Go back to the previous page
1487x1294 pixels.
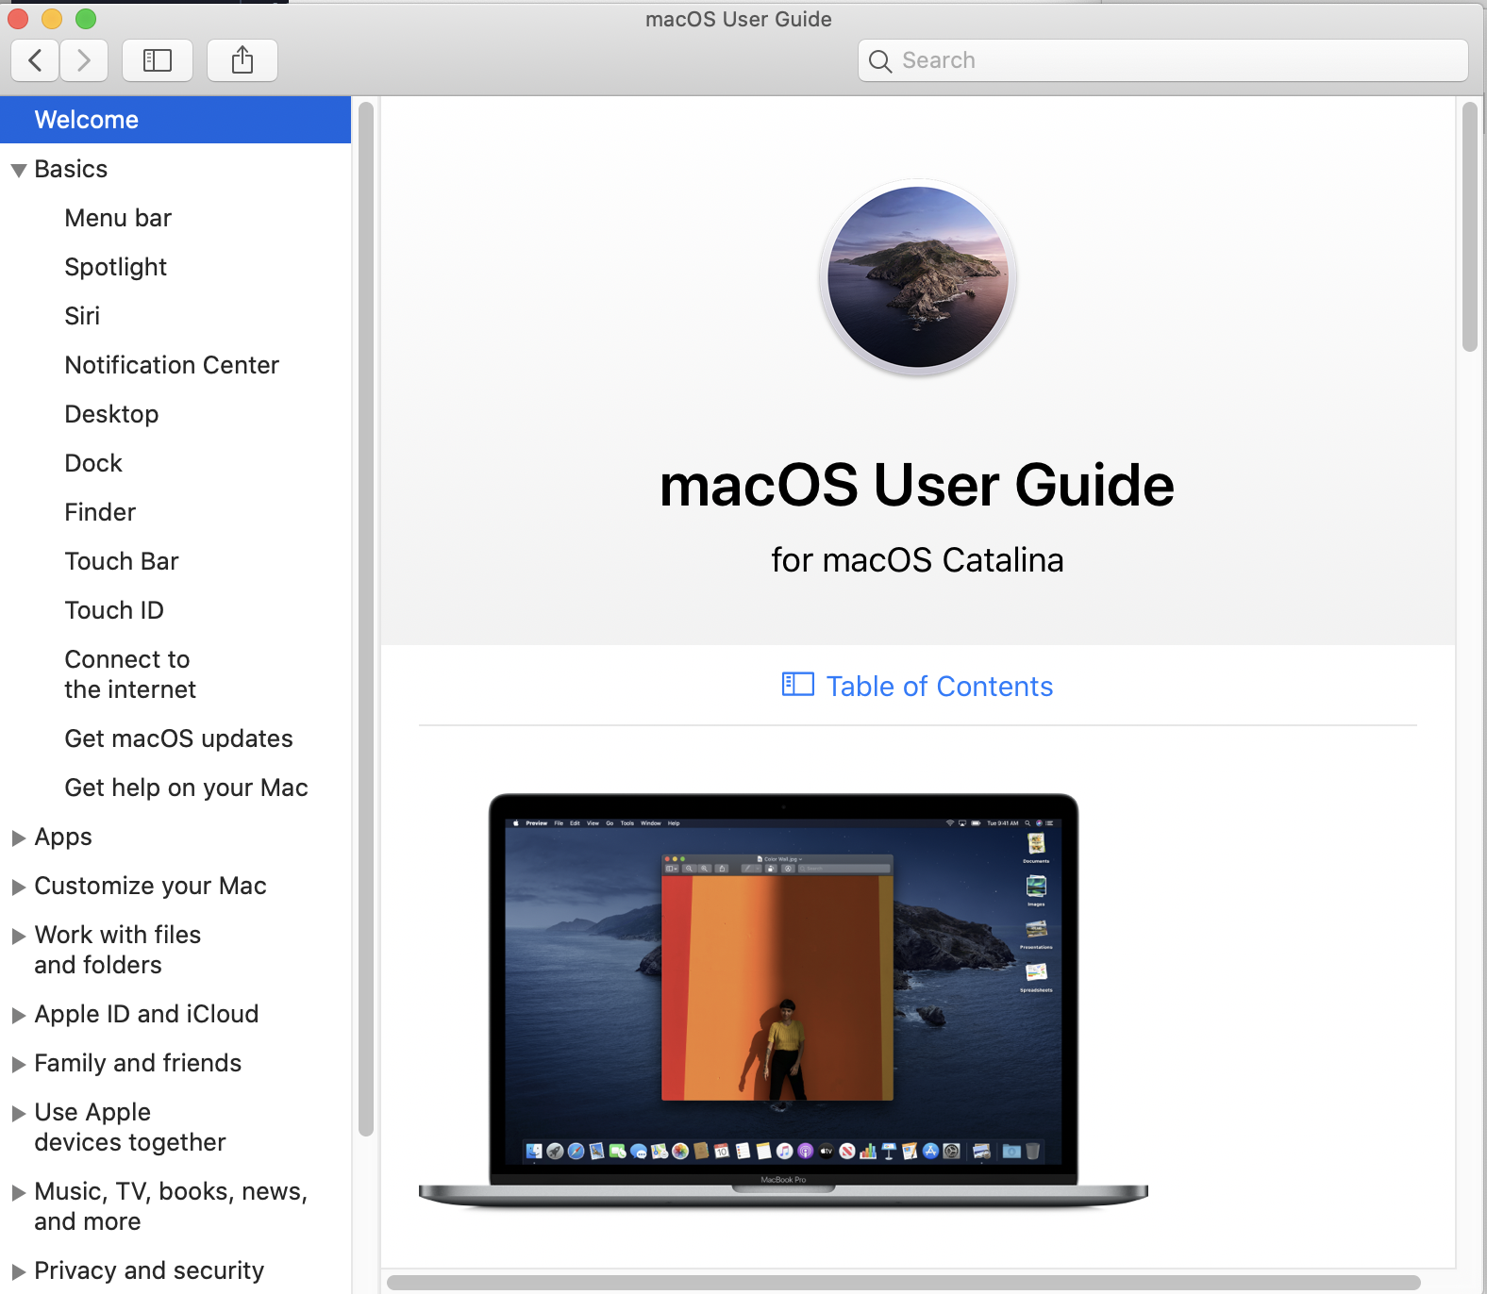(x=35, y=60)
